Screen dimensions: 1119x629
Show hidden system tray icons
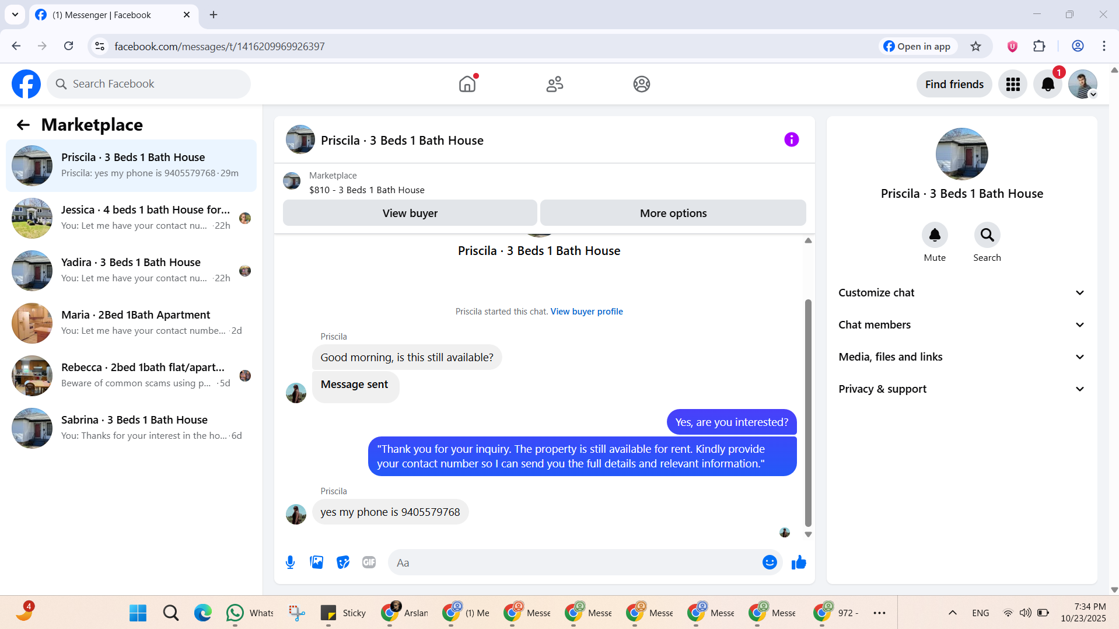952,613
